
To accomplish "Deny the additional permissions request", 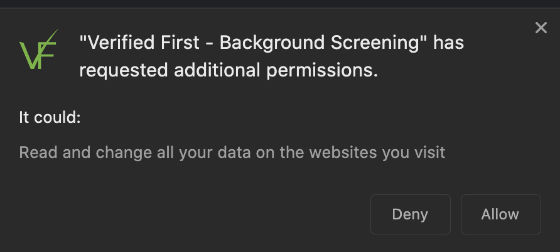I will click(x=411, y=214).
